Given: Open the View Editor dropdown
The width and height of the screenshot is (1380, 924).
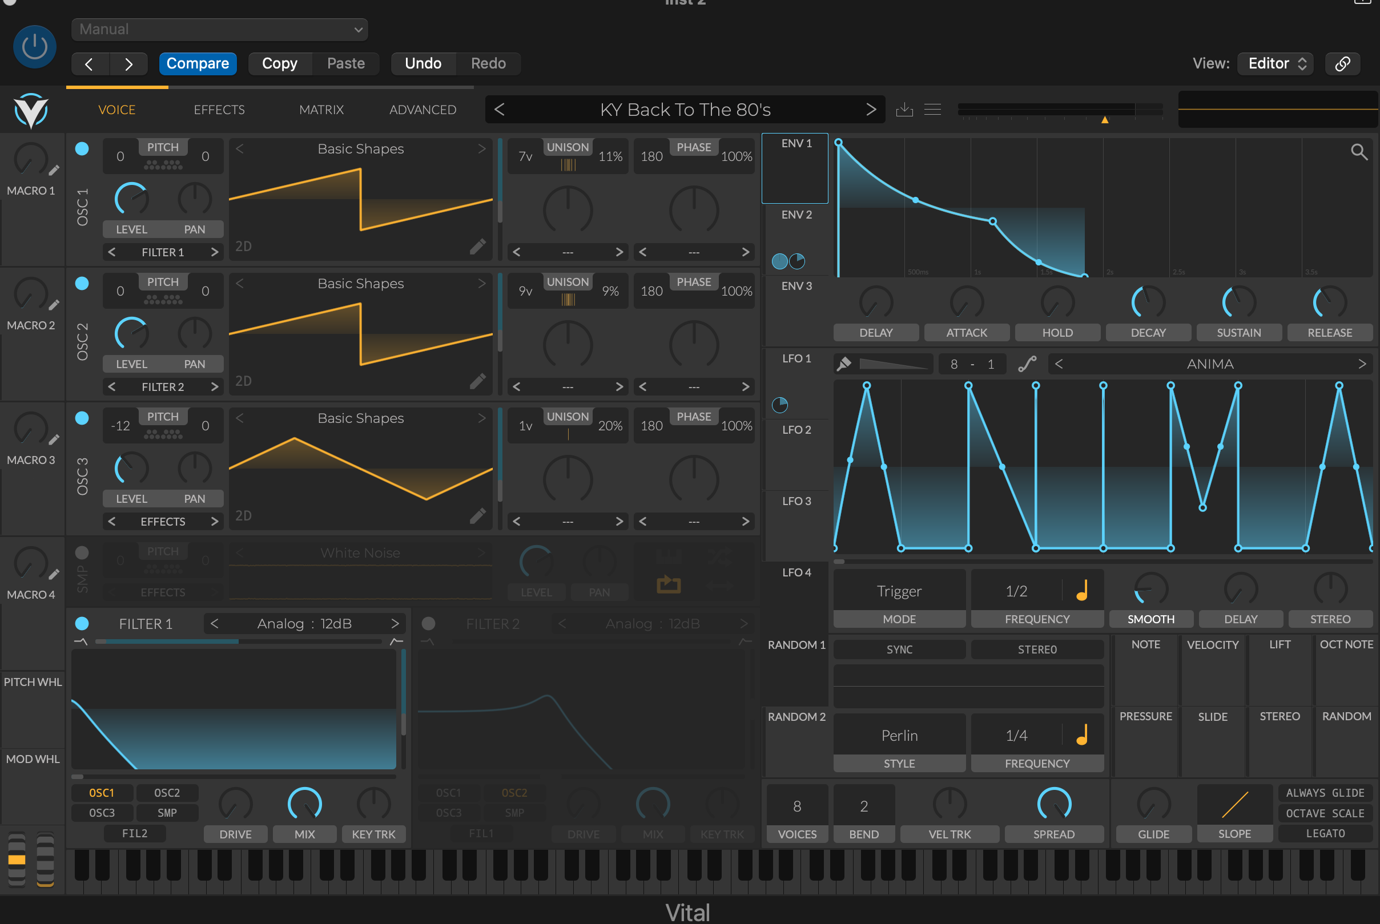Looking at the screenshot, I should (1277, 64).
